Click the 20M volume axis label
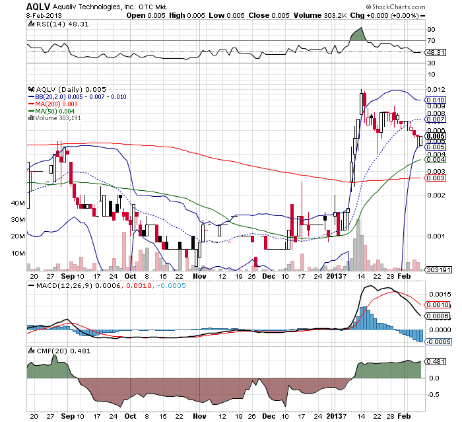 (18, 236)
